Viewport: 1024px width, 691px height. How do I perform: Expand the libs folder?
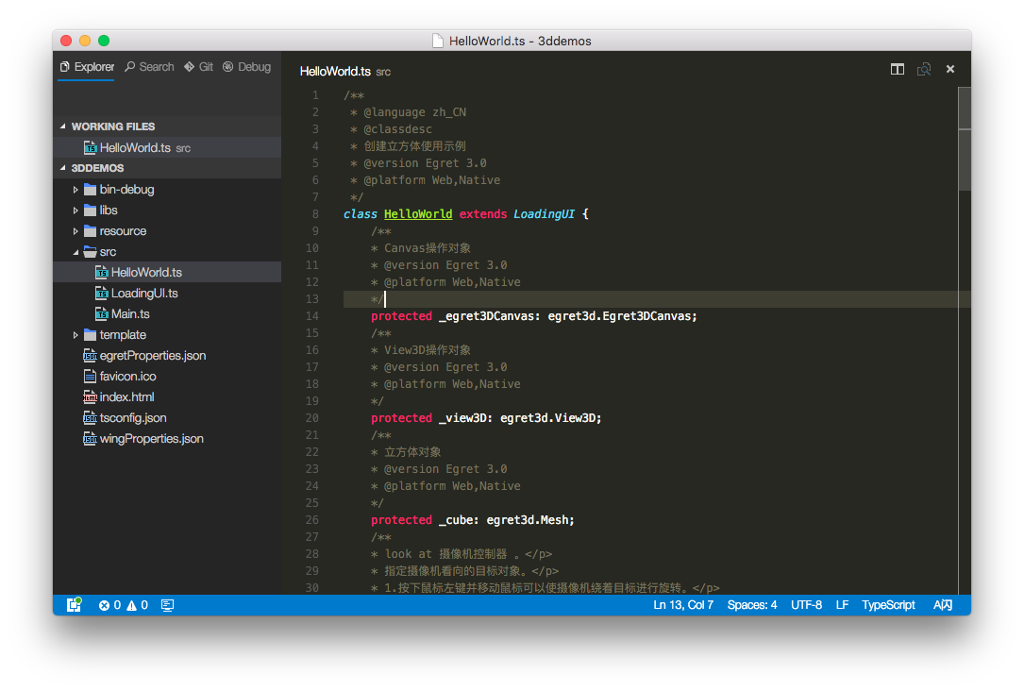click(109, 211)
